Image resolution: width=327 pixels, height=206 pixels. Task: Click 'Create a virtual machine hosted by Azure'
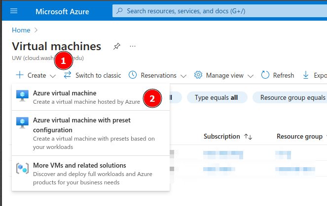[86, 102]
